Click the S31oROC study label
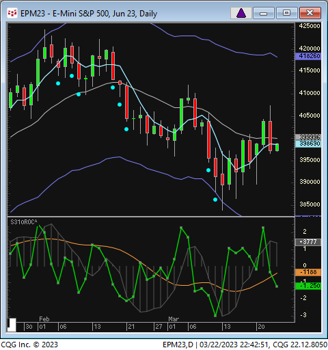Image resolution: width=328 pixels, height=350 pixels. [24, 222]
